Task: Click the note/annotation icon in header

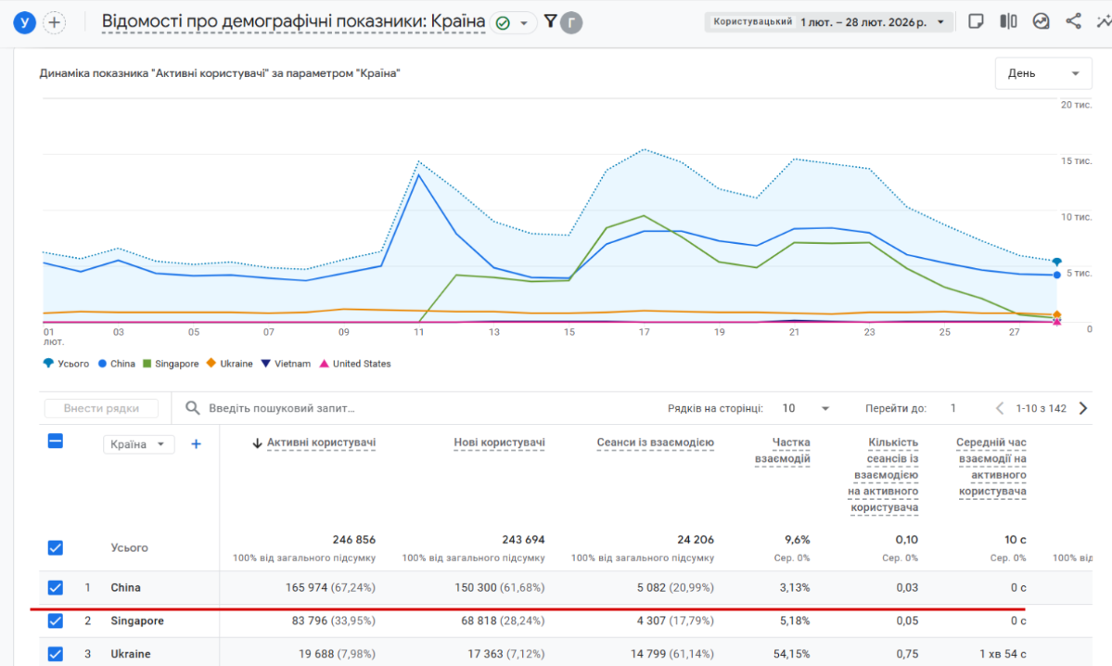Action: pyautogui.click(x=976, y=21)
